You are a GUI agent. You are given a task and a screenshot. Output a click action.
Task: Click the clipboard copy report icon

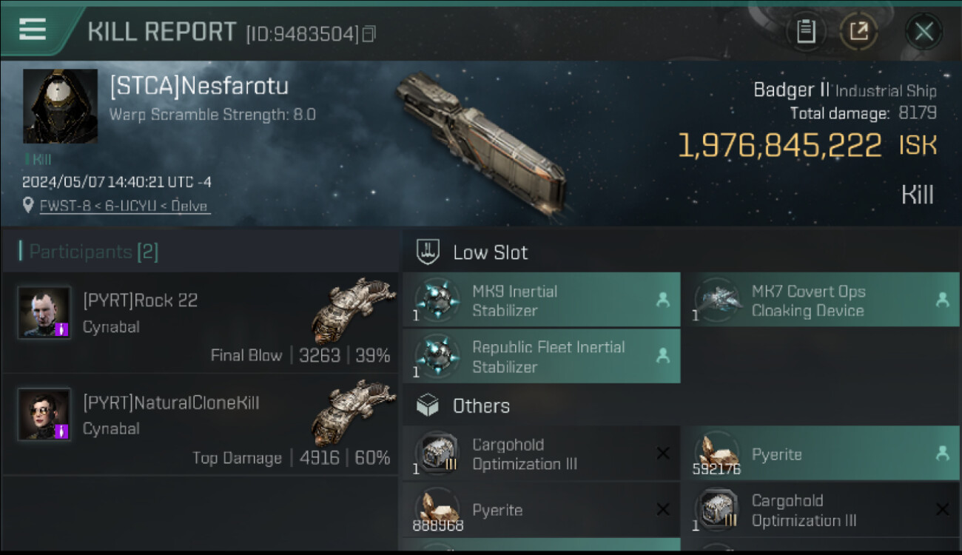tap(806, 31)
